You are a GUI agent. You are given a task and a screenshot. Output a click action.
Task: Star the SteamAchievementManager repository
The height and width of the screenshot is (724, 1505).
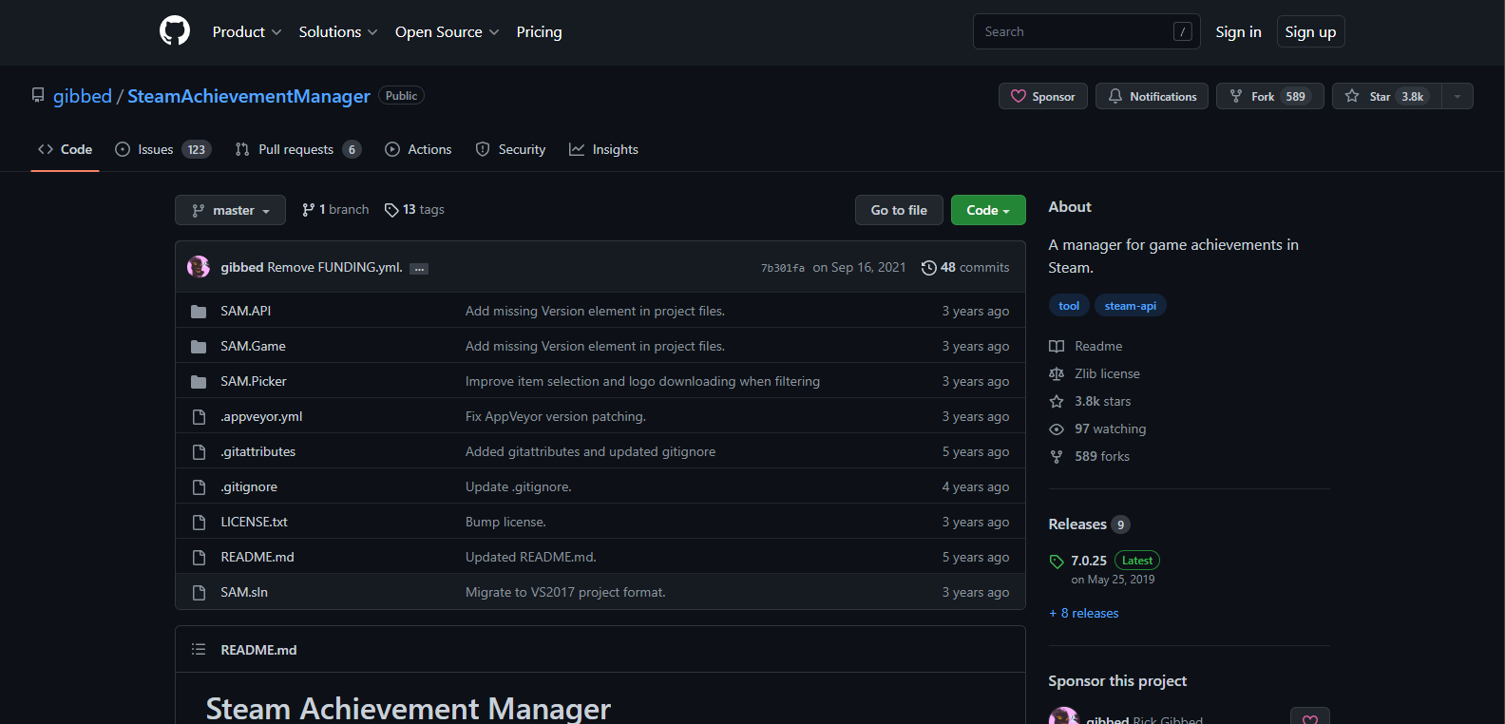[1386, 96]
